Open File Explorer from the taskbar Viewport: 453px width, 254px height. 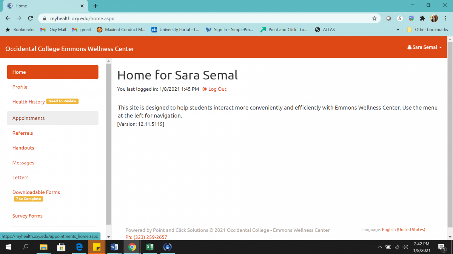[44, 247]
